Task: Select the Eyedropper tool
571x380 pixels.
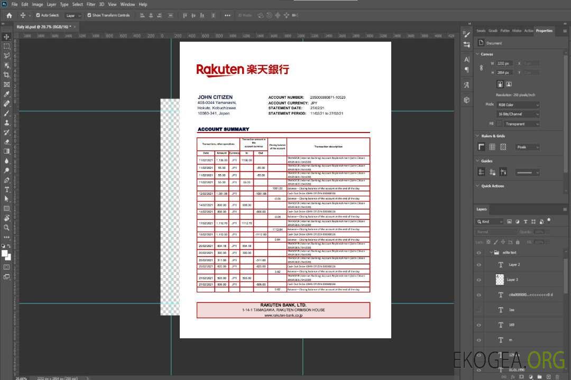Action: pos(6,94)
